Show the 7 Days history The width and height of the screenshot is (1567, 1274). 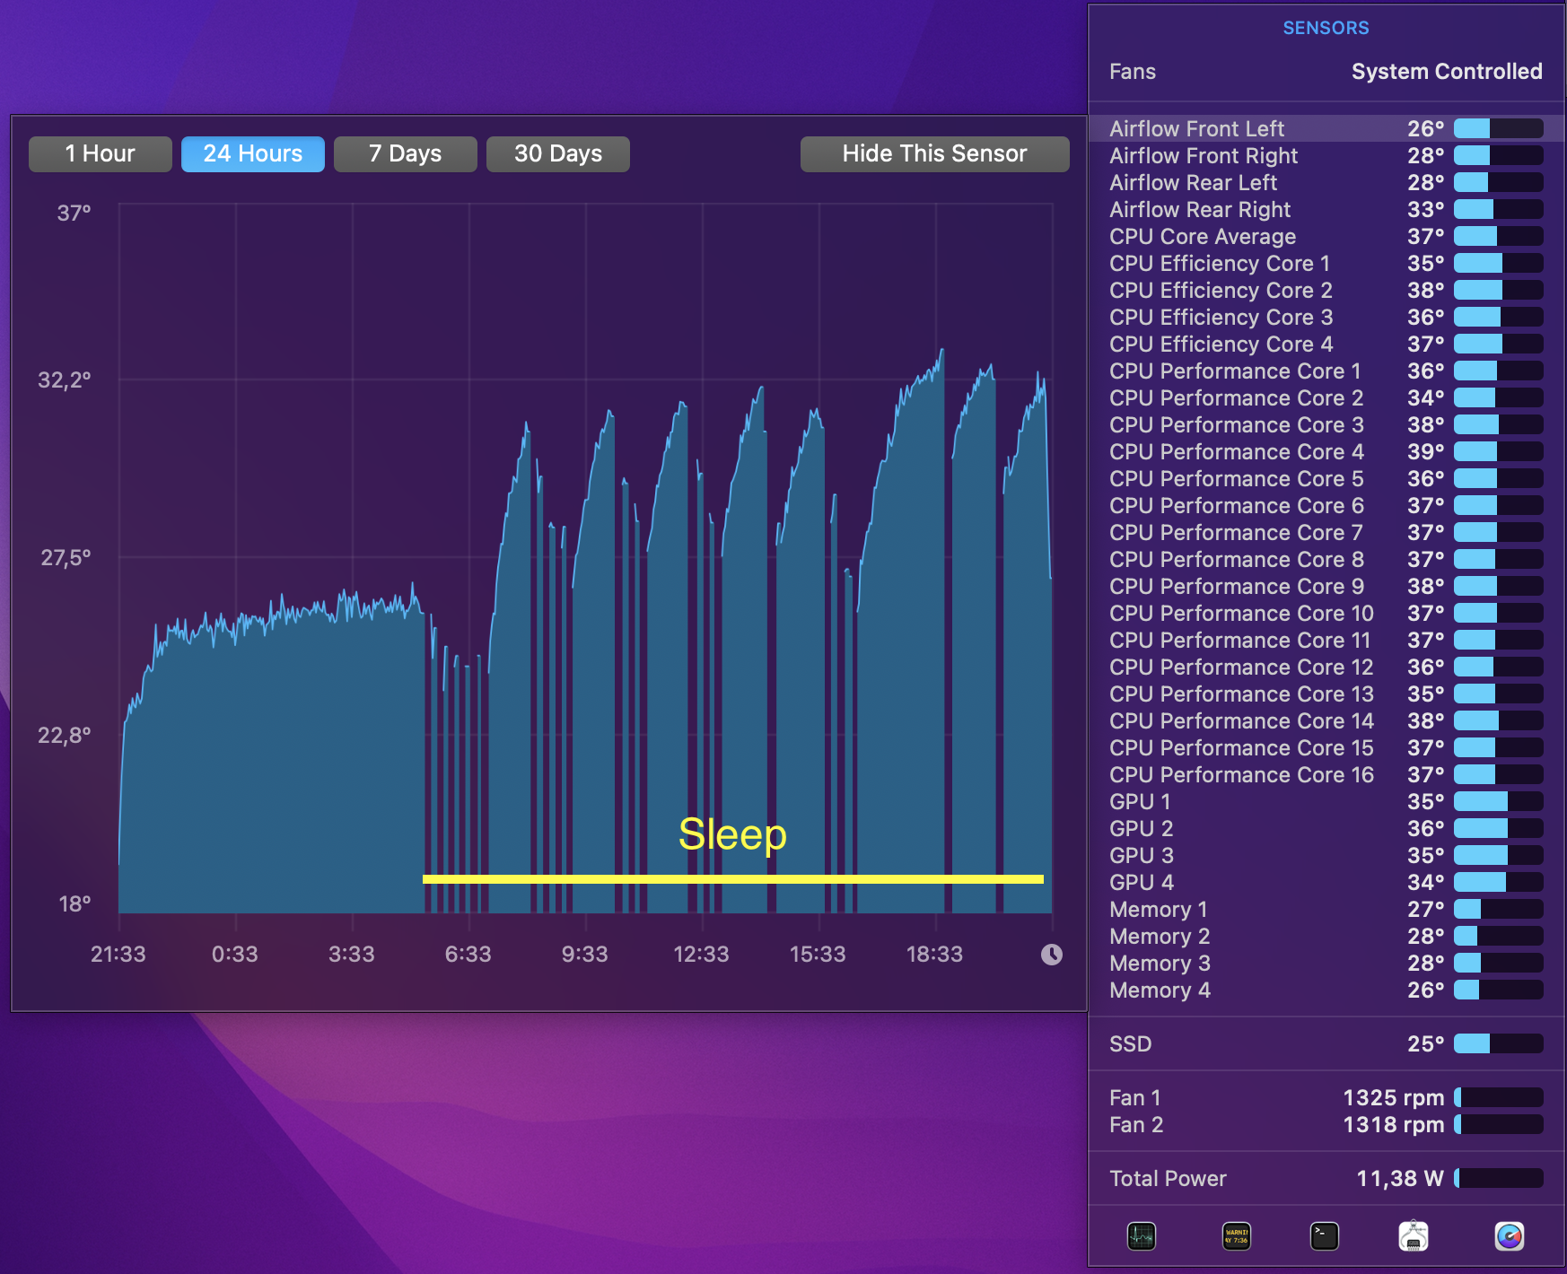[405, 153]
